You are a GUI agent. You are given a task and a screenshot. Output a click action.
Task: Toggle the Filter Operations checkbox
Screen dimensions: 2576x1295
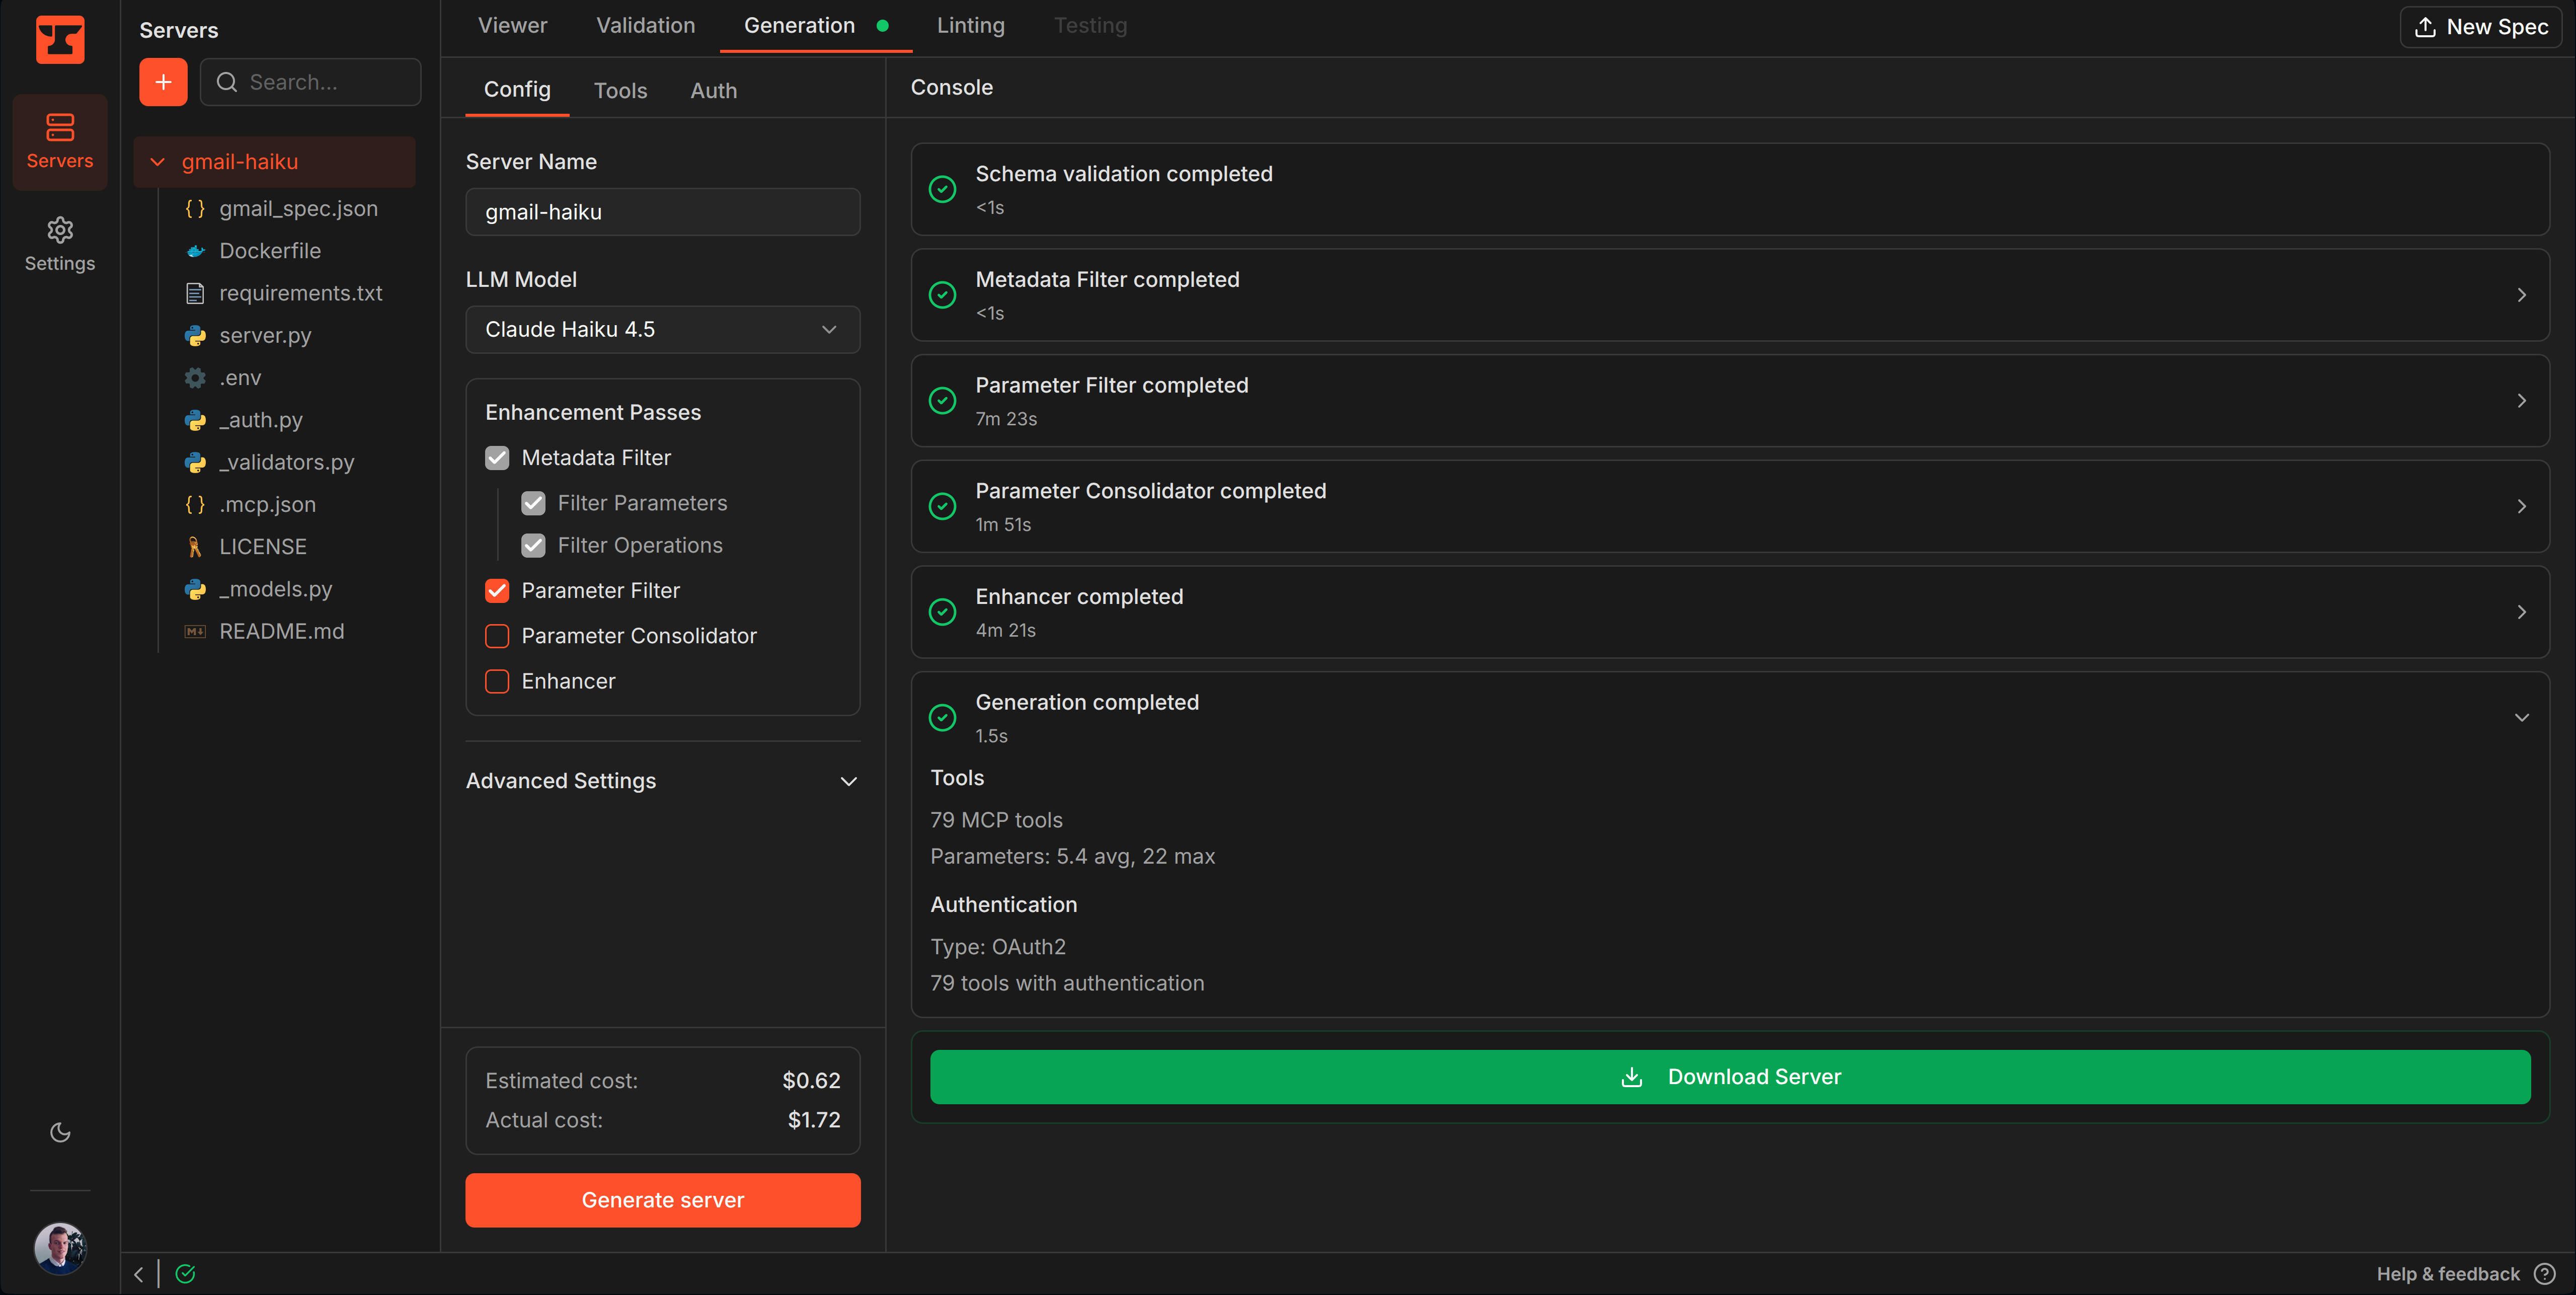pos(533,546)
